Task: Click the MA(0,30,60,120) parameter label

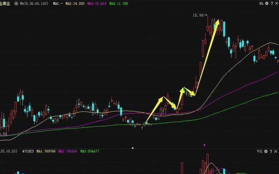Action: tap(34, 4)
